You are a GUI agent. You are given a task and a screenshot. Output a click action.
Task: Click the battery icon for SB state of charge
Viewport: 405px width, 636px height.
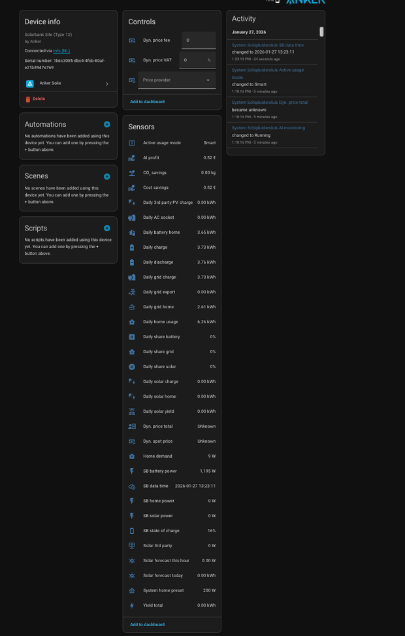pyautogui.click(x=132, y=531)
